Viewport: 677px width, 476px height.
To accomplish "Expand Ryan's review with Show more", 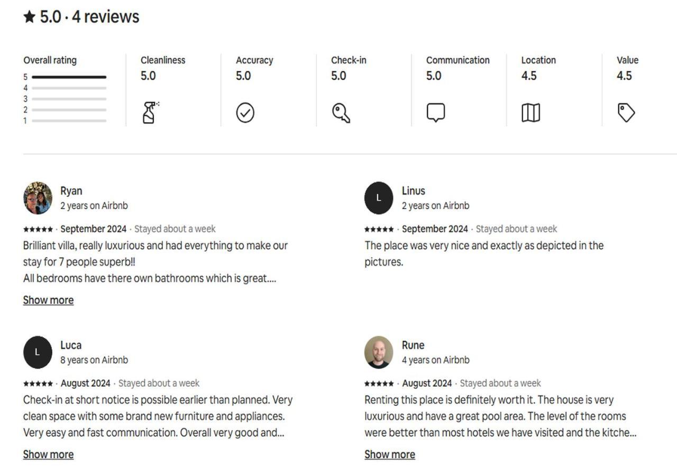I will point(48,300).
